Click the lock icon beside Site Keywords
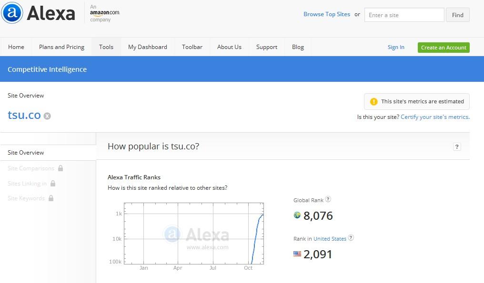 51,198
